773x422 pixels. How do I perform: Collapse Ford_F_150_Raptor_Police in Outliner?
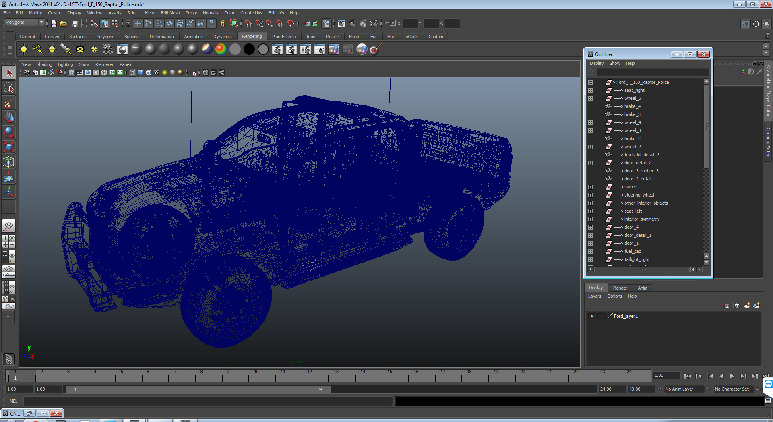point(591,82)
